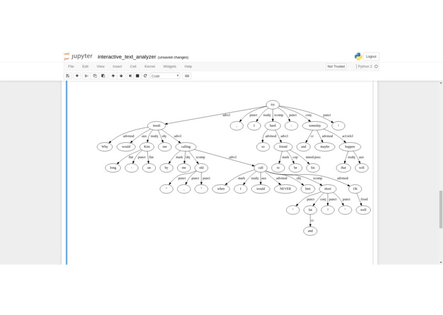The image size is (443, 315).
Task: Click the scrollbar down arrow at bottom right
Action: click(x=440, y=262)
